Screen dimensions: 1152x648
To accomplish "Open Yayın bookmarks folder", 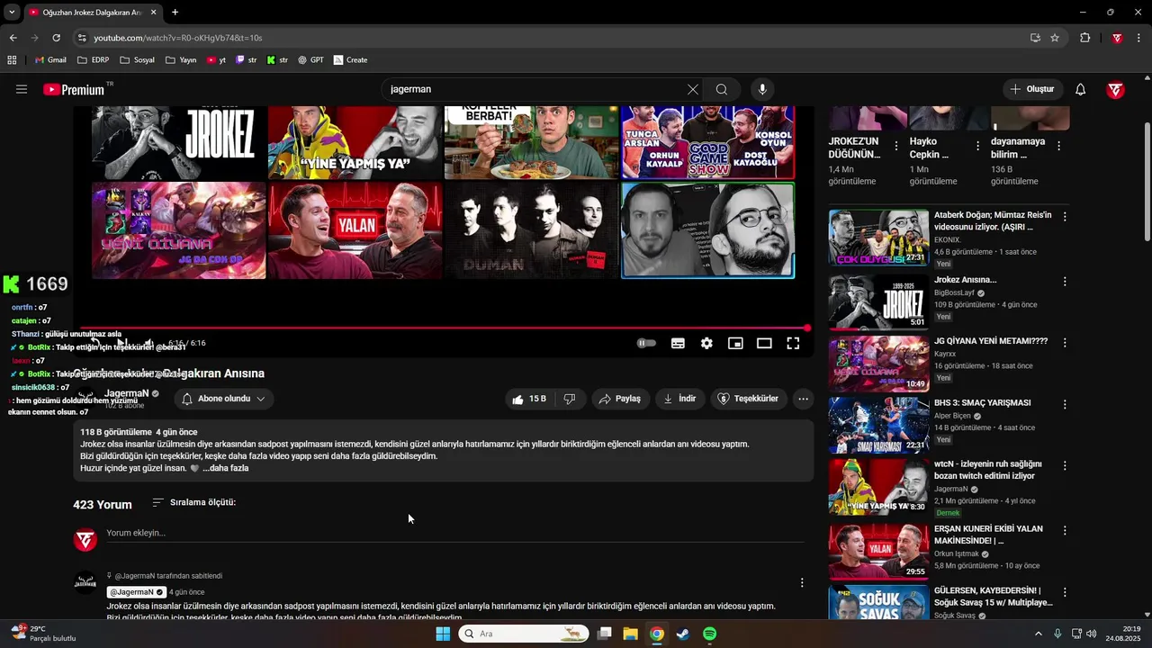I will (x=181, y=60).
